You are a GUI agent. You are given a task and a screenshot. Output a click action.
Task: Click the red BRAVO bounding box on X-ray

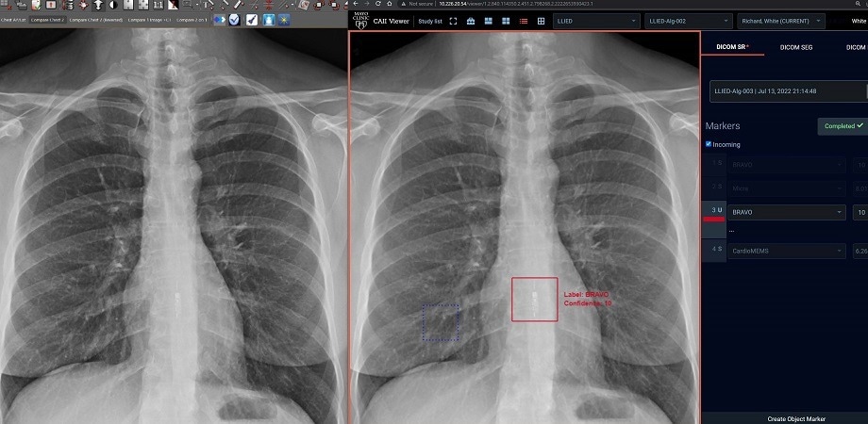(534, 299)
